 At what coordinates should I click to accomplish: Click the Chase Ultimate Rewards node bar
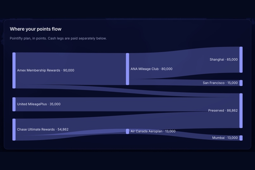[x=14, y=129]
